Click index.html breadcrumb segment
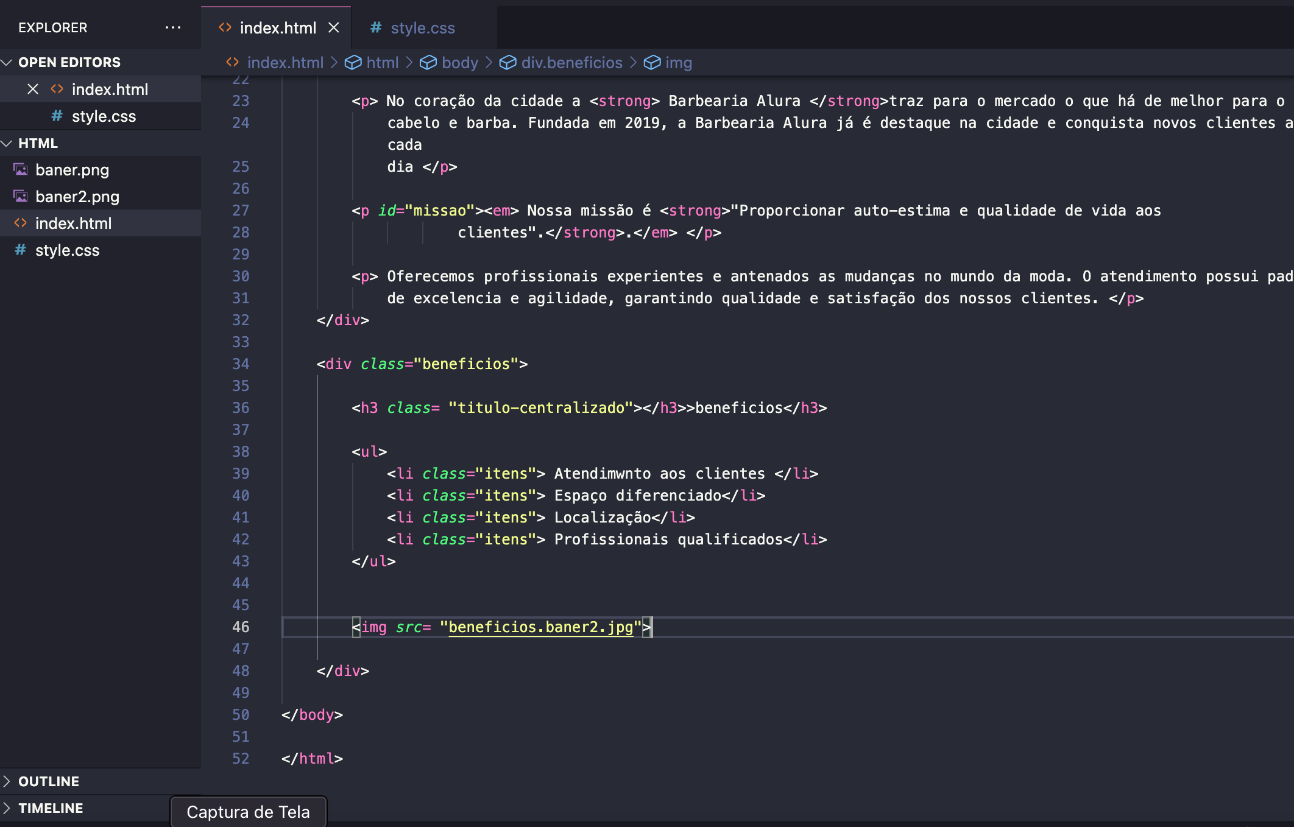The height and width of the screenshot is (827, 1294). [285, 63]
